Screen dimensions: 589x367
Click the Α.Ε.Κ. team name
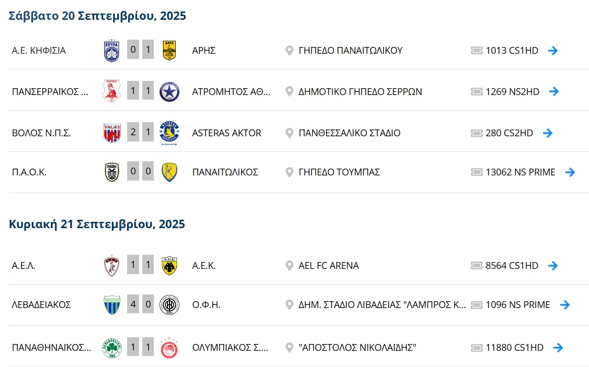(x=204, y=266)
